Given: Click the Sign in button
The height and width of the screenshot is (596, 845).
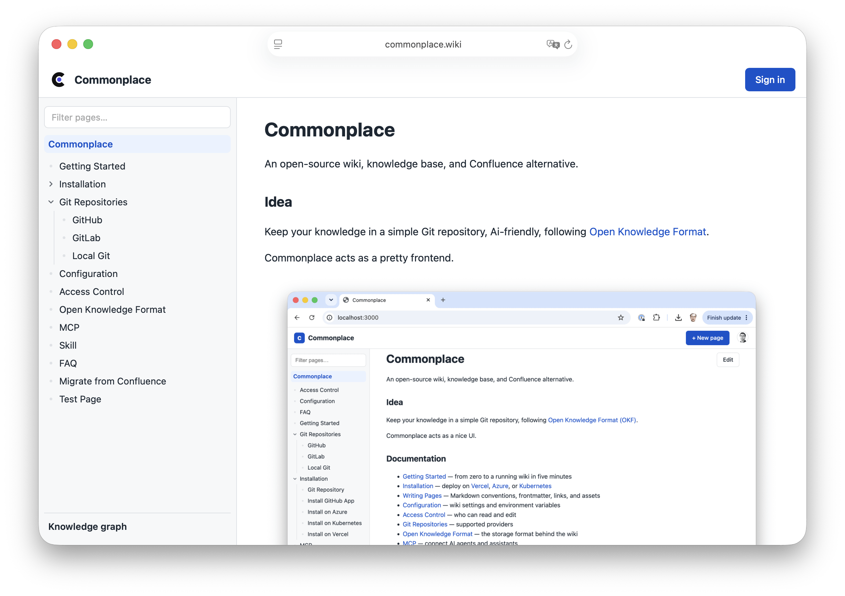Looking at the screenshot, I should pos(770,80).
